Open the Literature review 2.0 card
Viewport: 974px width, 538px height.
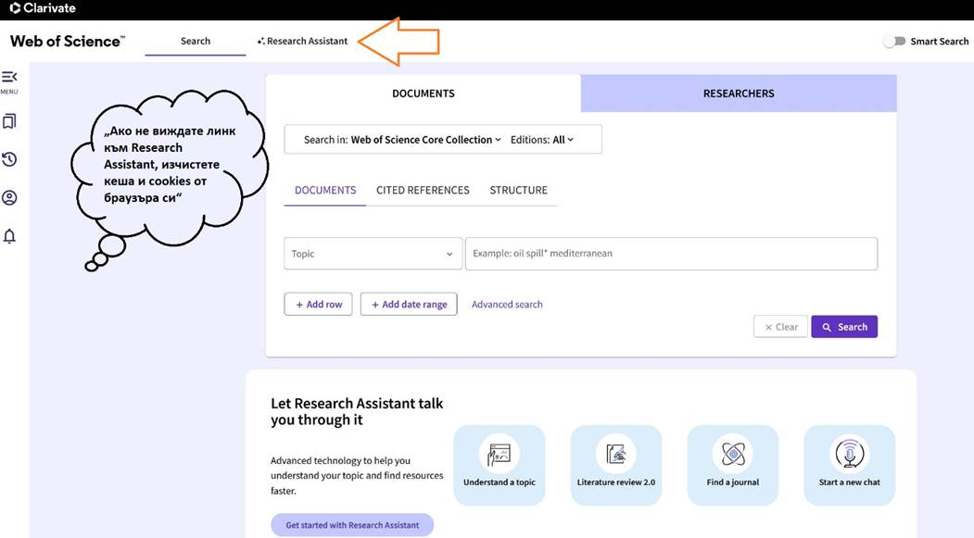tap(615, 466)
